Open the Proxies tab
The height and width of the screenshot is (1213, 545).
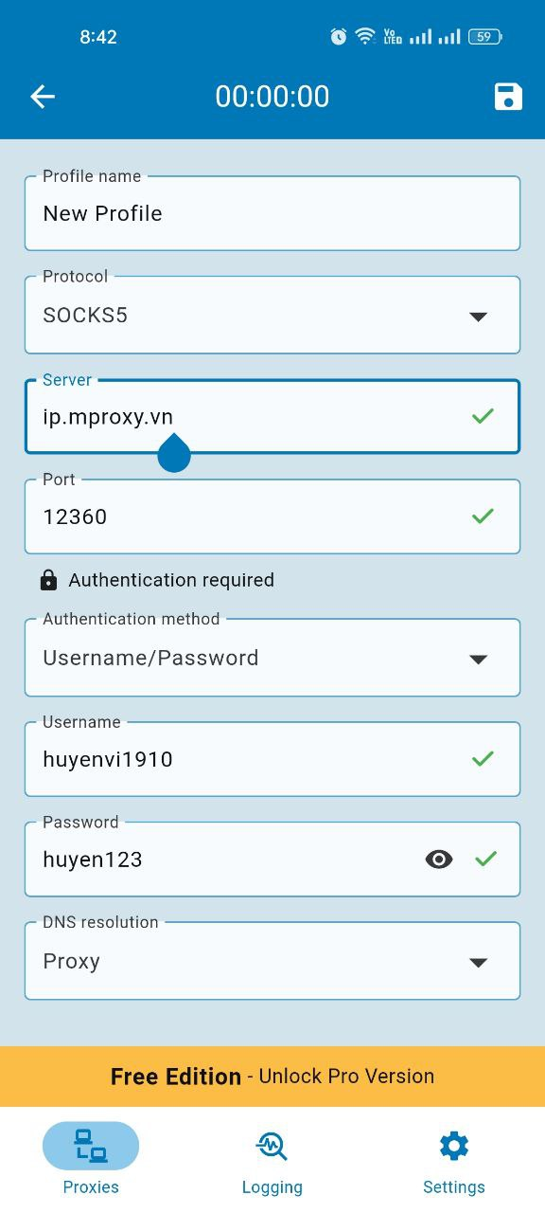click(x=91, y=1159)
